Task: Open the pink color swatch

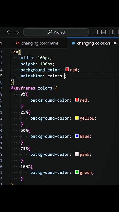Action: [77, 154]
